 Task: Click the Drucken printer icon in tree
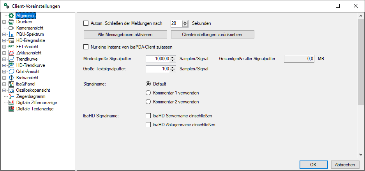tap(11, 22)
